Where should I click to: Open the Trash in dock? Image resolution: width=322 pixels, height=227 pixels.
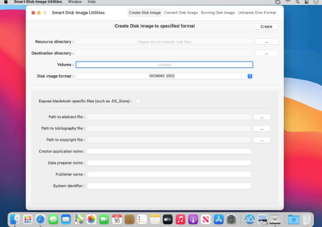(306, 219)
